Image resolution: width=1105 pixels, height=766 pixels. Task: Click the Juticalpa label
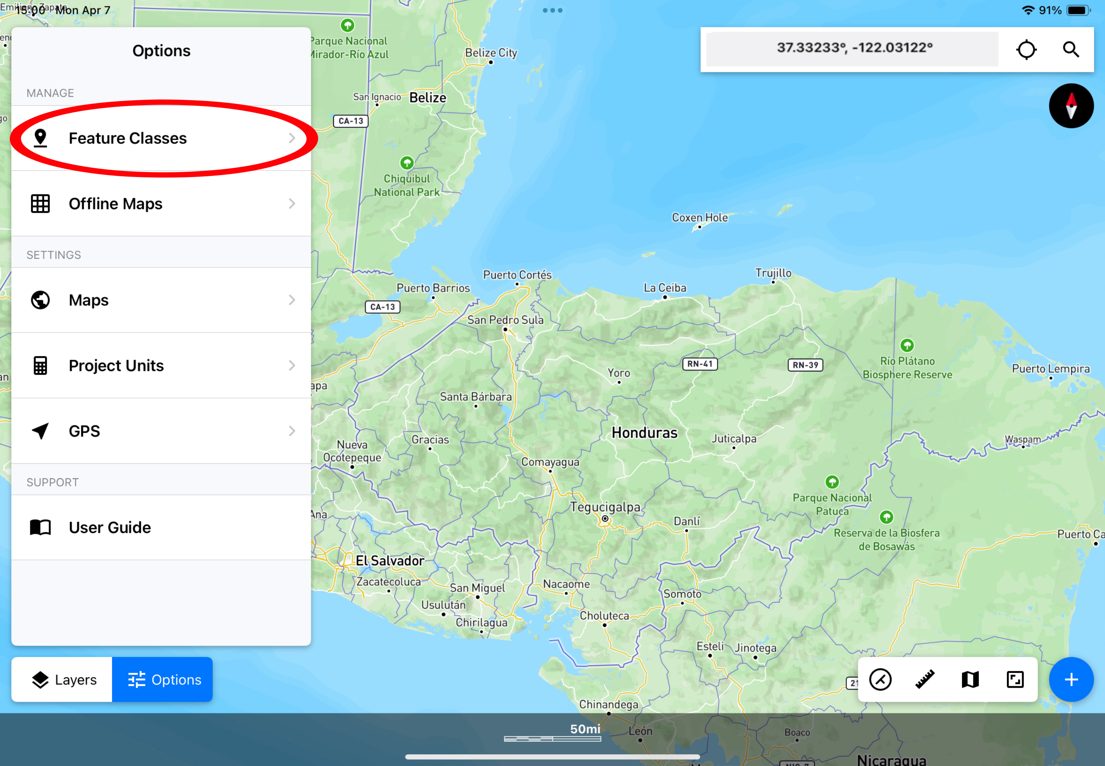point(734,438)
